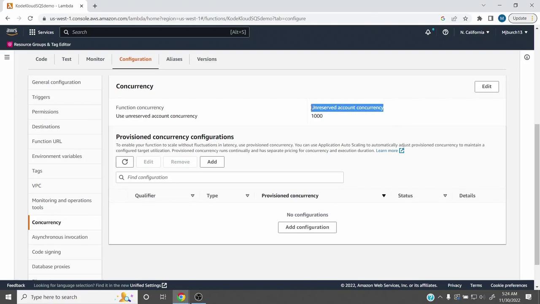Sort the table by Type column arrow

(247, 195)
